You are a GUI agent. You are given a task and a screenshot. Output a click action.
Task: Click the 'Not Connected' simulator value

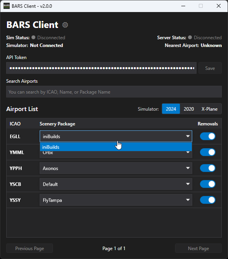(46, 45)
